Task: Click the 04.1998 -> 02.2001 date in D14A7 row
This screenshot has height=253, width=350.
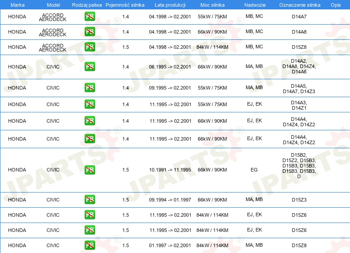Action: (170, 17)
